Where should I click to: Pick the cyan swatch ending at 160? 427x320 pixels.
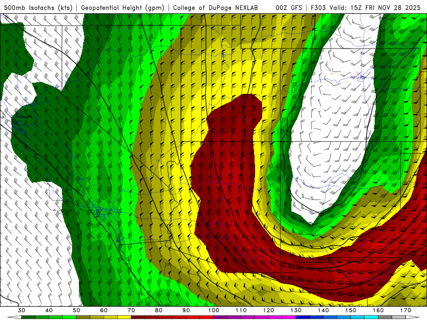[371, 317]
